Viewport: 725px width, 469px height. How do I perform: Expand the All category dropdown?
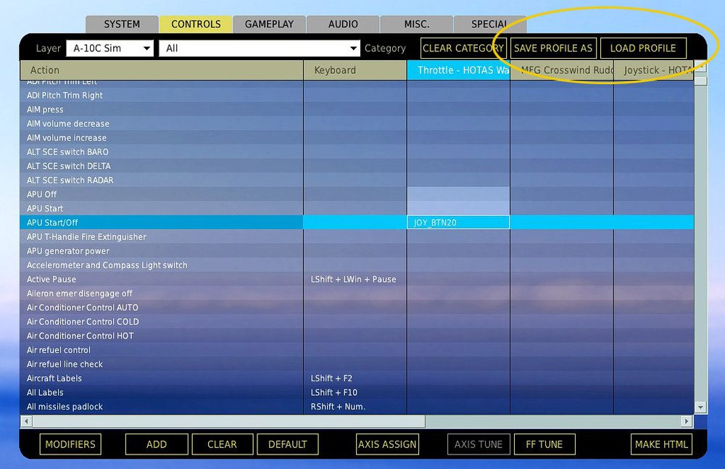260,48
